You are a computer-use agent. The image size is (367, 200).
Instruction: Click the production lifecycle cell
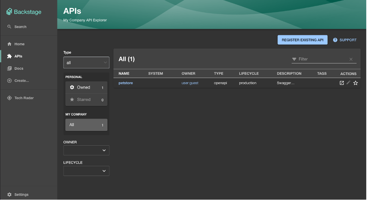248,83
